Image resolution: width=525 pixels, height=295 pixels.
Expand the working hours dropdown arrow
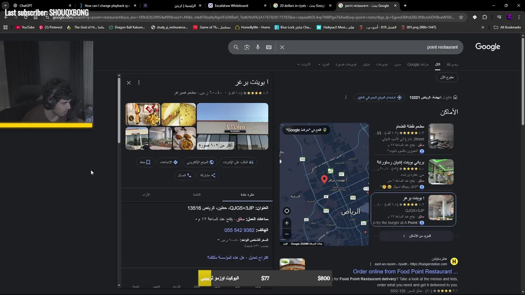[x=196, y=219]
